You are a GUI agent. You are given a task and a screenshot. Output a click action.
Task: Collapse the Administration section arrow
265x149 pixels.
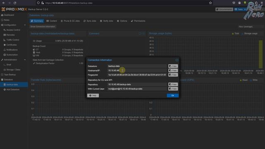25,60
